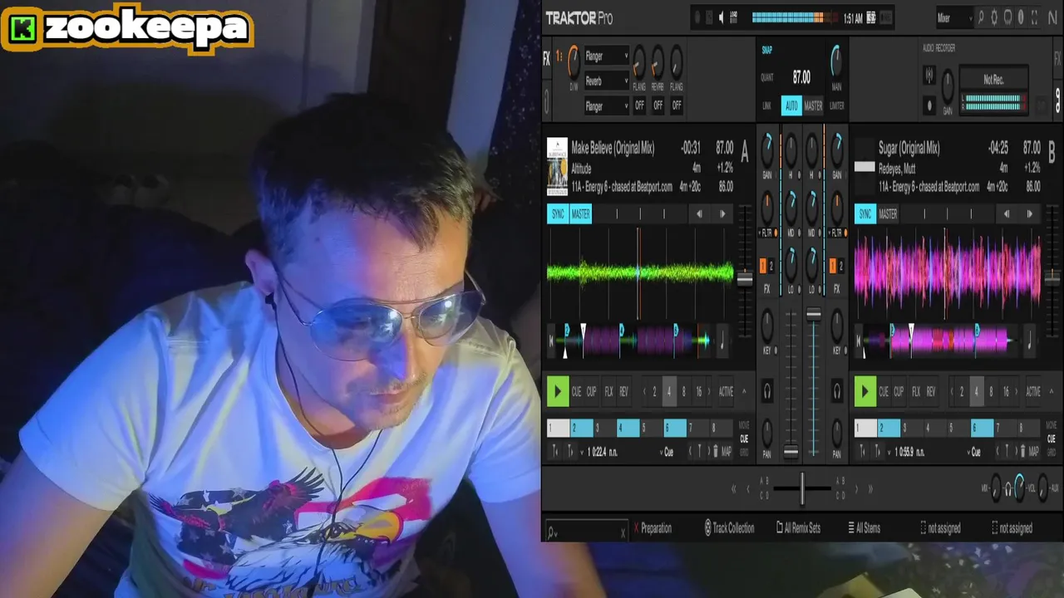Delete cue with trash icon on Deck A
Screen dimensions: 1064x598
click(x=716, y=452)
